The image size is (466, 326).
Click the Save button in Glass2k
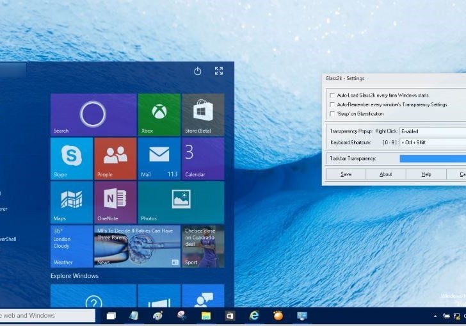pyautogui.click(x=346, y=174)
